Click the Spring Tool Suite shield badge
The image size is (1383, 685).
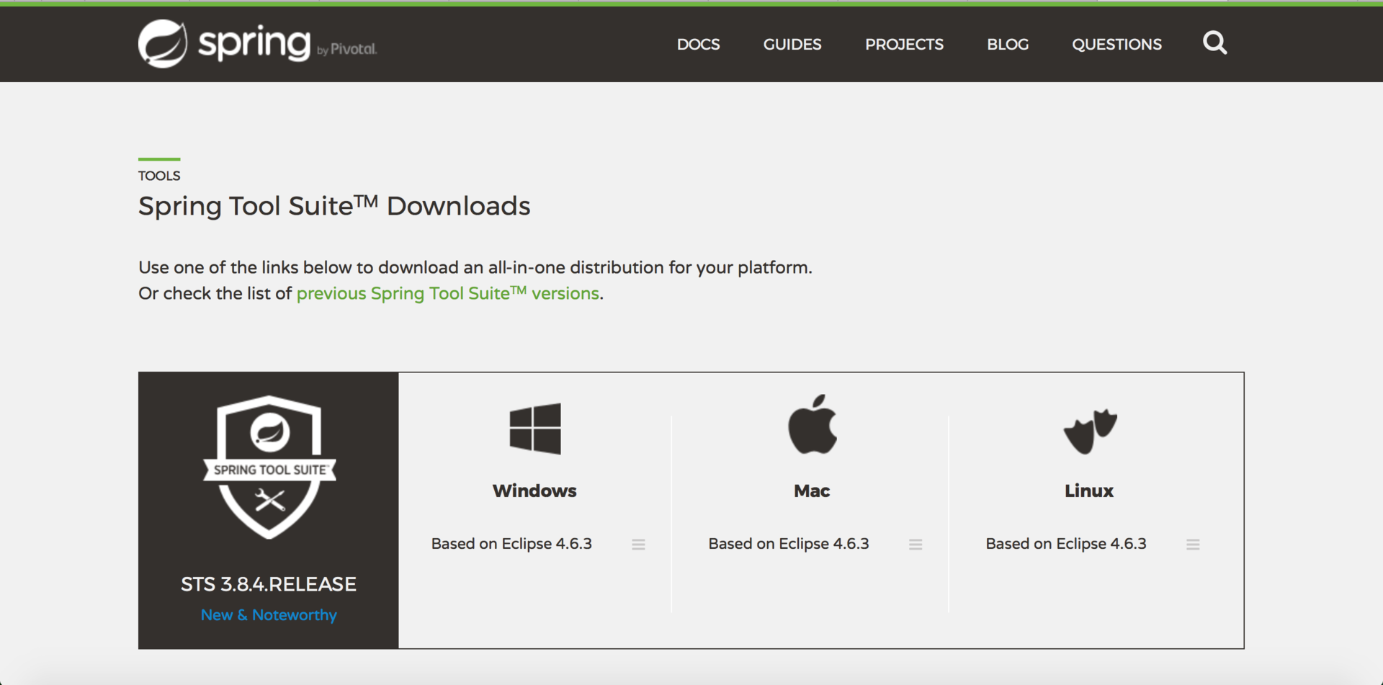coord(269,467)
